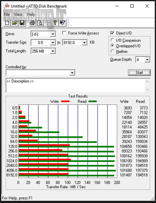The width and height of the screenshot is (156, 203).
Task: Minimize the ATTO Disk Benchmark window
Action: pos(117,6)
